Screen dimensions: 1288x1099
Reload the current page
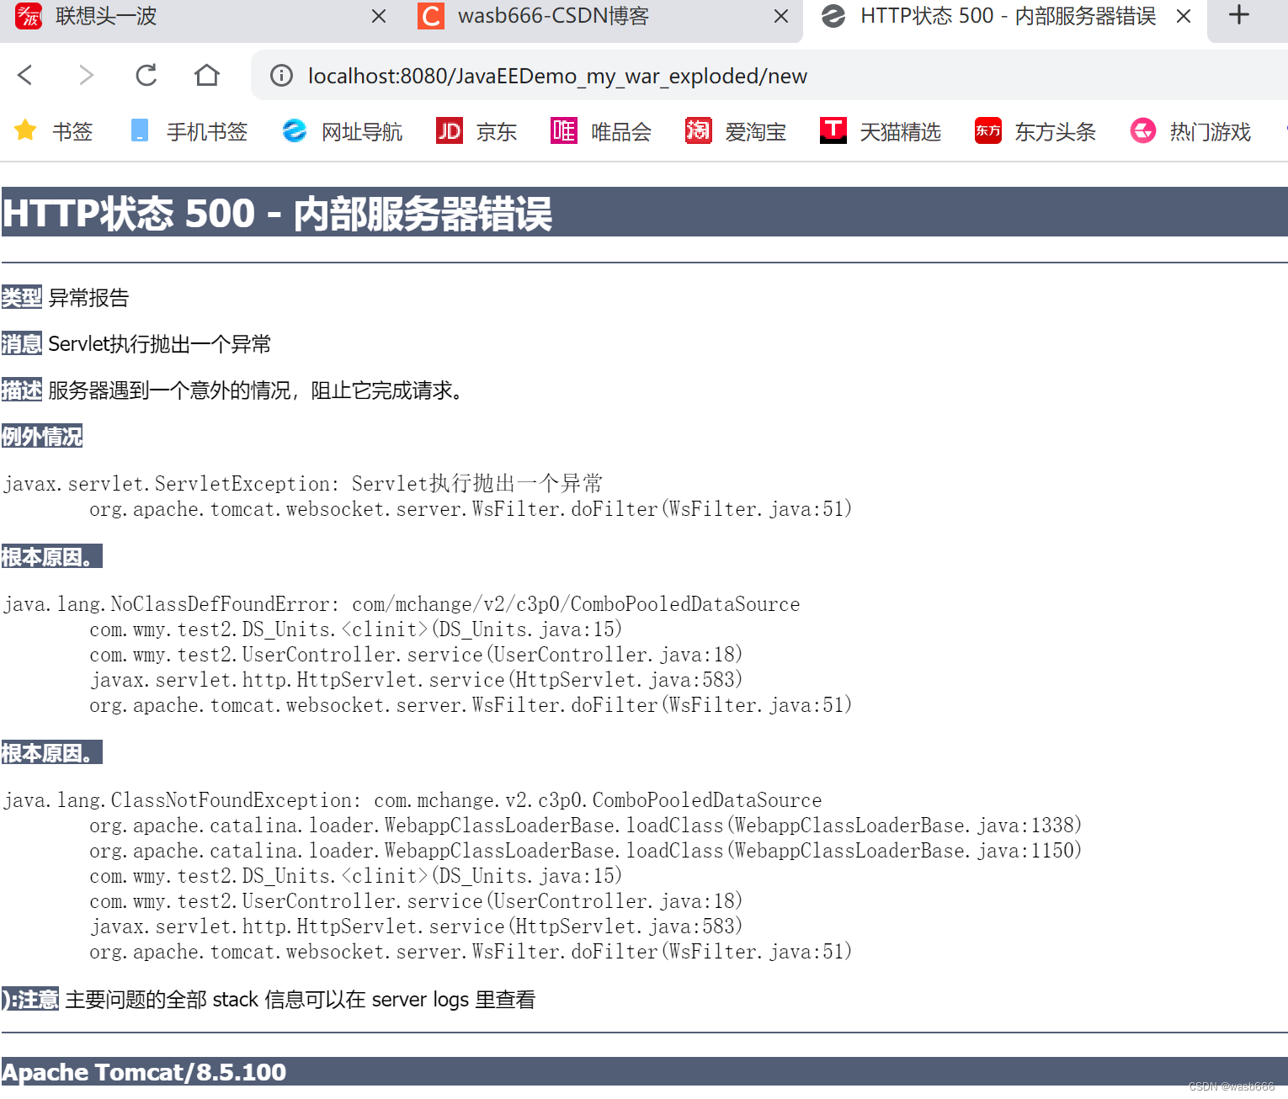coord(146,76)
